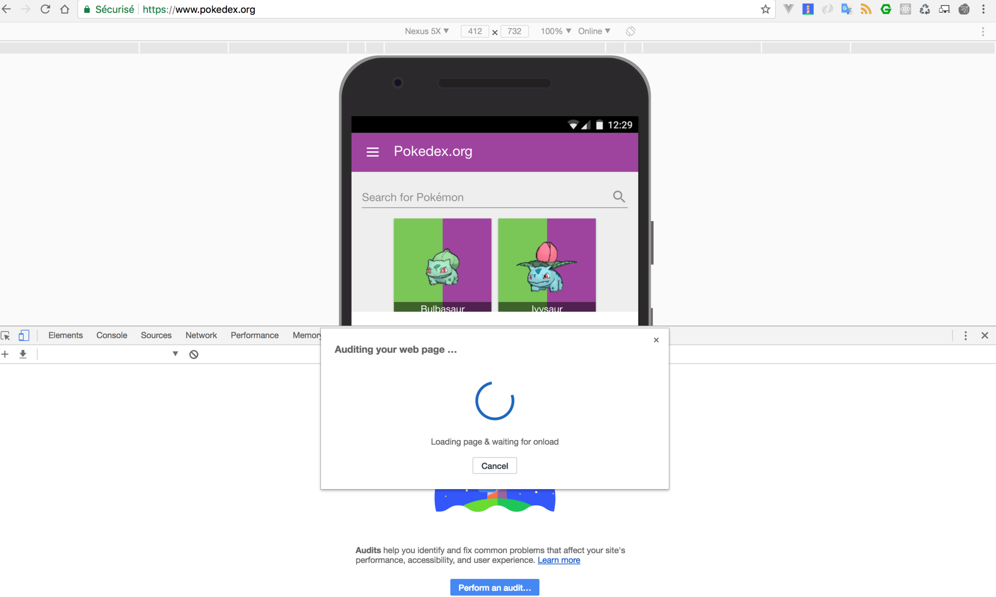Click the Pokémon search magnifier icon
This screenshot has width=996, height=597.
(x=618, y=196)
